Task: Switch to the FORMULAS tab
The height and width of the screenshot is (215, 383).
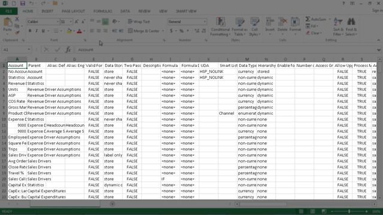Action: [x=102, y=11]
